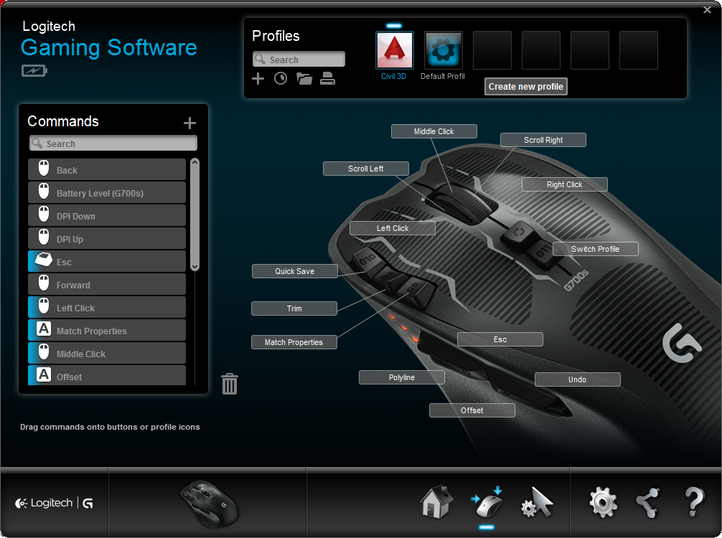
Task: Click the Share icon in bottom bar
Action: pyautogui.click(x=648, y=503)
